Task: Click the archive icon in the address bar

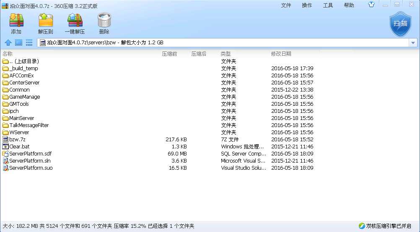Action: coord(43,43)
